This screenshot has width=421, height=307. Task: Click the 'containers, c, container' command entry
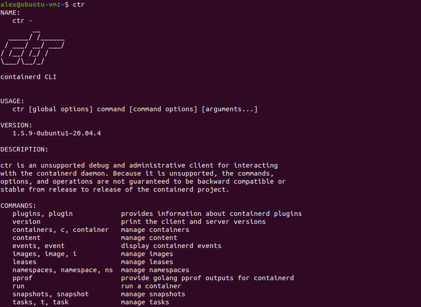point(60,230)
